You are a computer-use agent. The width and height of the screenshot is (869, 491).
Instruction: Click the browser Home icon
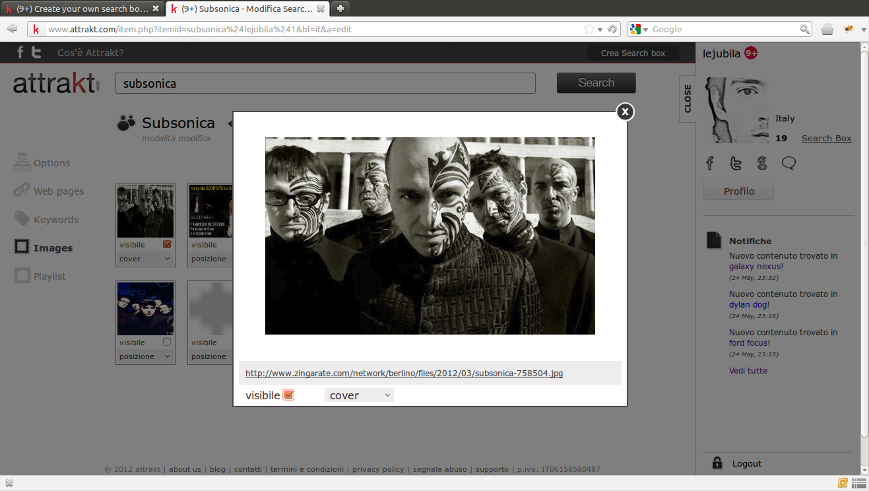(x=827, y=29)
